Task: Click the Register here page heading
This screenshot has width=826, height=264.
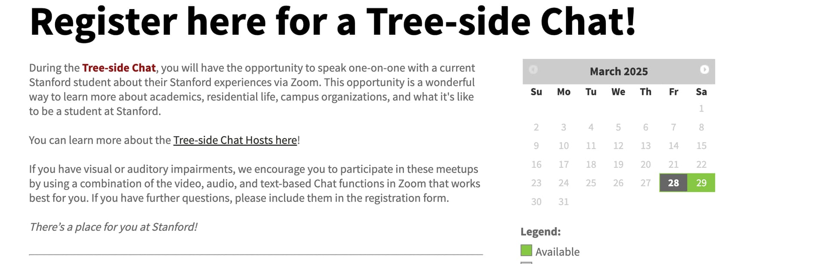Action: [x=332, y=22]
